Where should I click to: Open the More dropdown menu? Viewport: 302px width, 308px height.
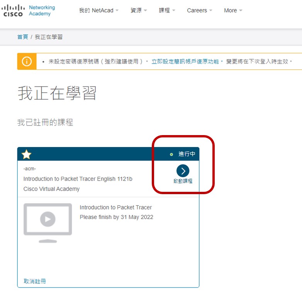pos(233,10)
